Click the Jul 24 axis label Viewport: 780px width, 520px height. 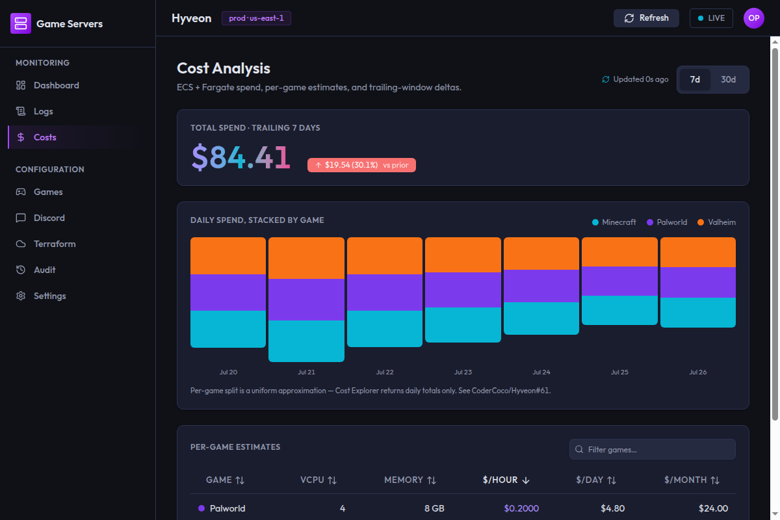(541, 372)
